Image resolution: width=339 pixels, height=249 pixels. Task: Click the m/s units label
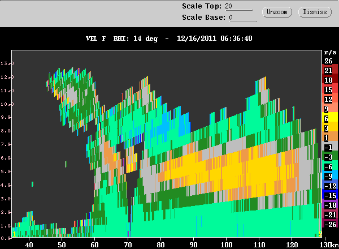331,52
